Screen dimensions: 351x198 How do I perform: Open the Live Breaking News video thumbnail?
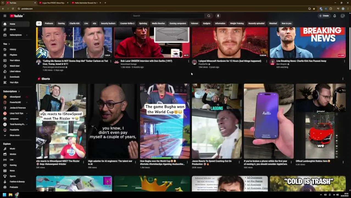pyautogui.click(x=308, y=43)
